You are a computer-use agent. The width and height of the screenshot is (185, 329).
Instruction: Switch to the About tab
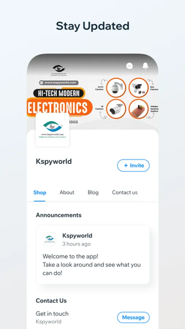pyautogui.click(x=67, y=192)
